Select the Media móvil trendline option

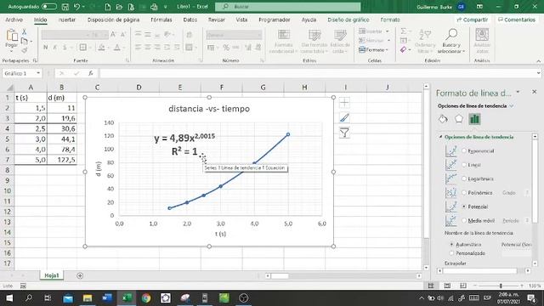tap(464, 220)
